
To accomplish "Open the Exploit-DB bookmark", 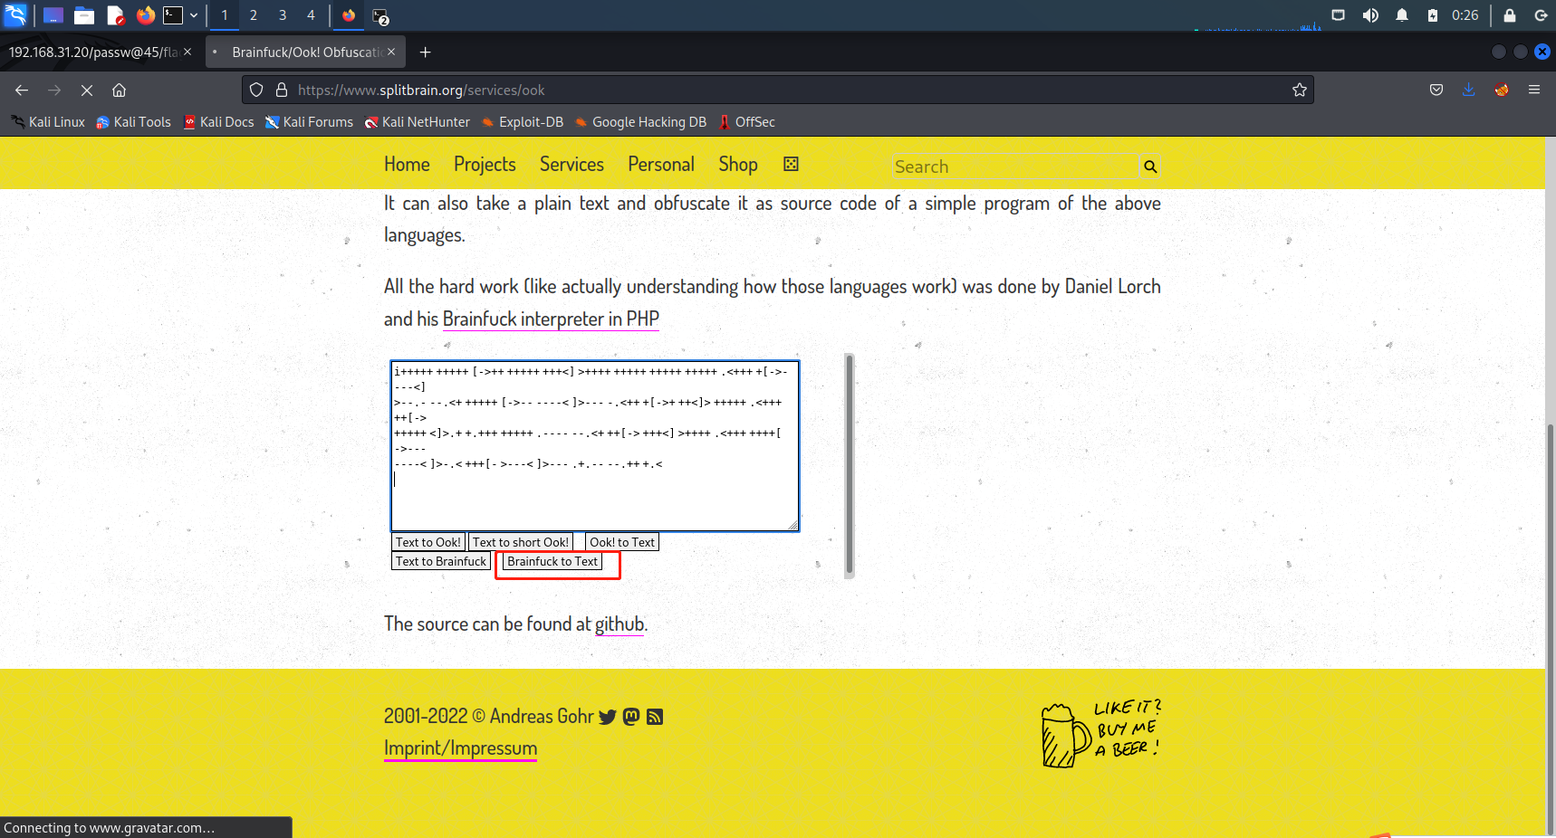I will coord(523,122).
